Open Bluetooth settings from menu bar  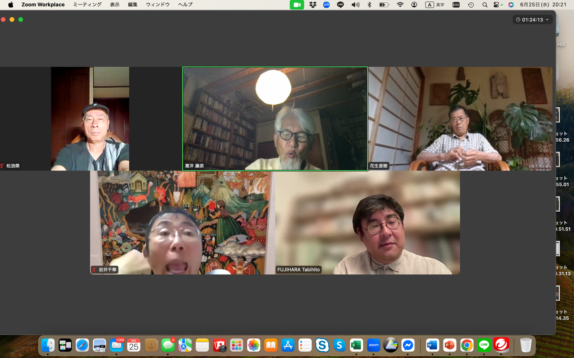(370, 4)
